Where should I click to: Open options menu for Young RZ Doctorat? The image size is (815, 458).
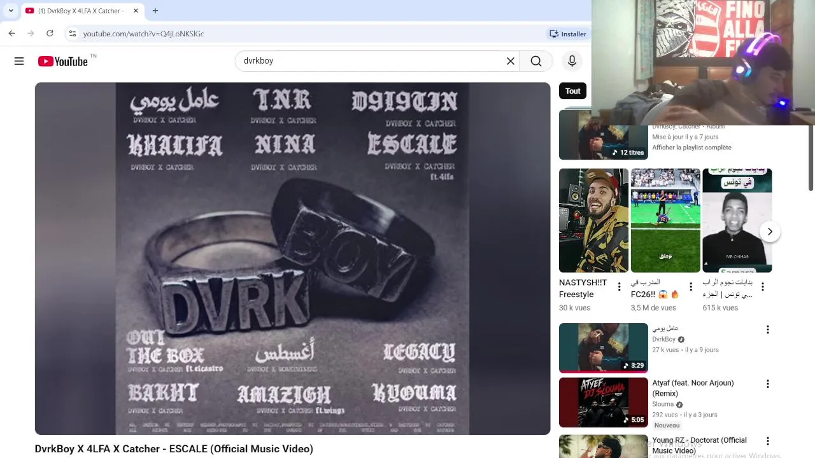coord(767,441)
